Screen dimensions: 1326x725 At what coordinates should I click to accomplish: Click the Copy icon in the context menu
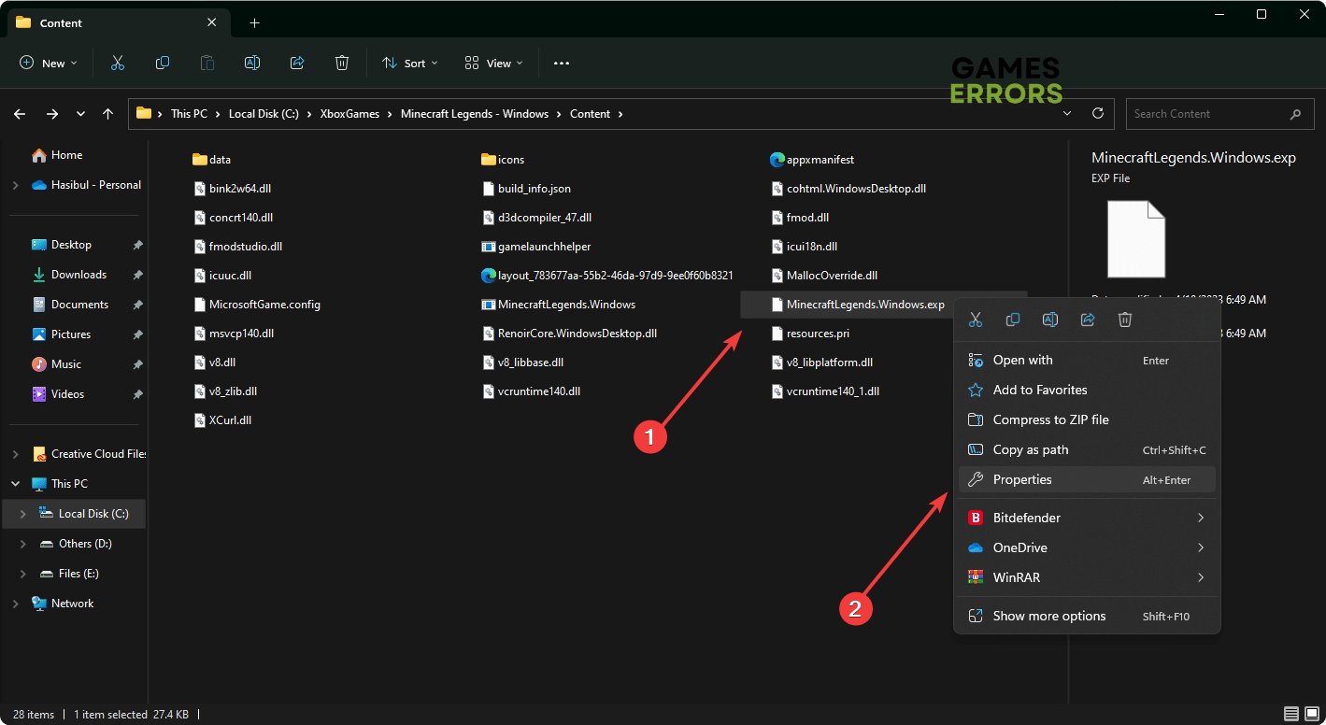click(1013, 320)
